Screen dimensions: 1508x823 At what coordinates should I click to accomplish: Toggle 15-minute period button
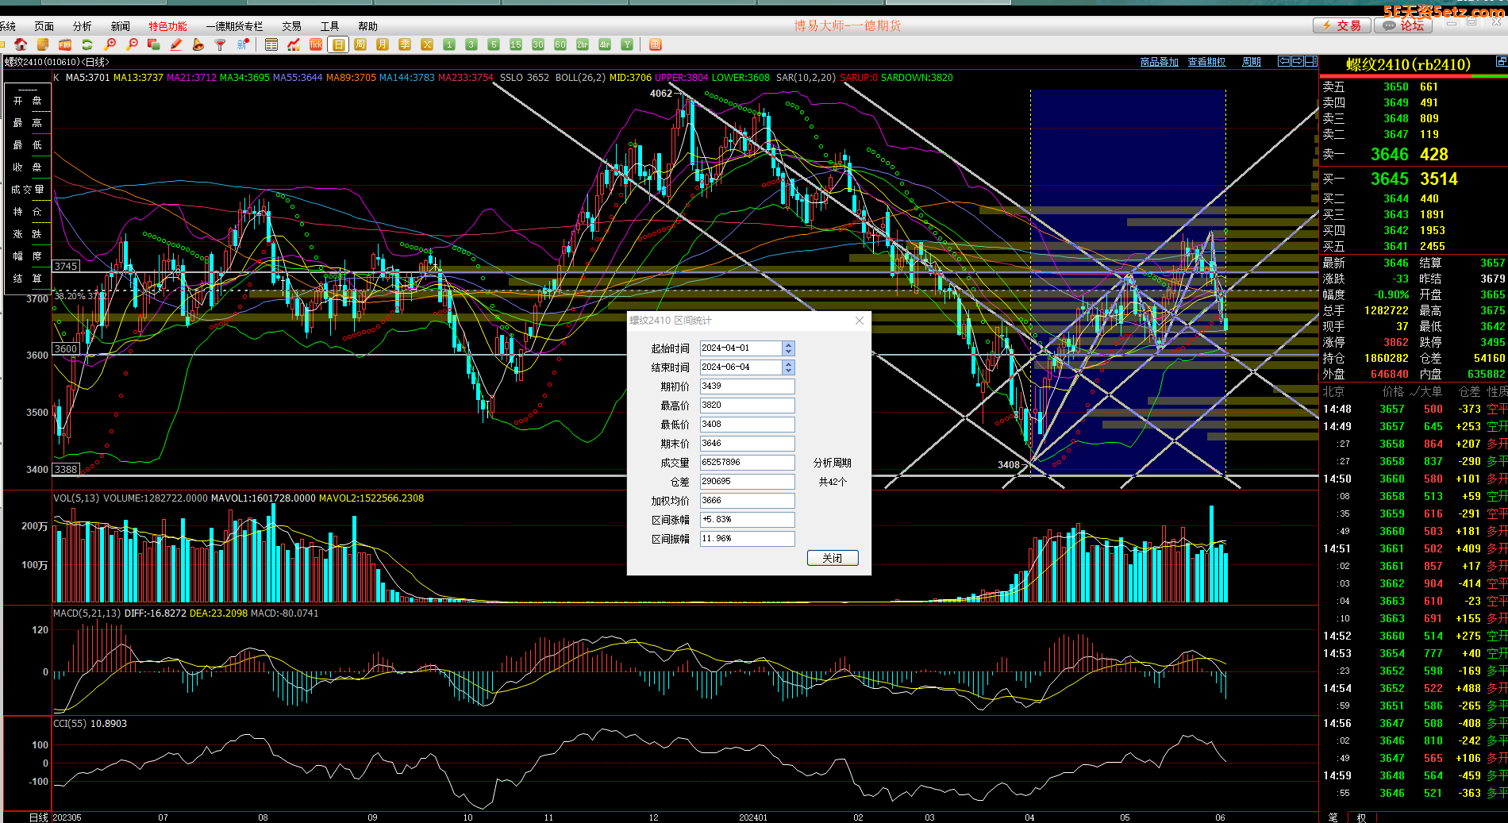tap(516, 44)
